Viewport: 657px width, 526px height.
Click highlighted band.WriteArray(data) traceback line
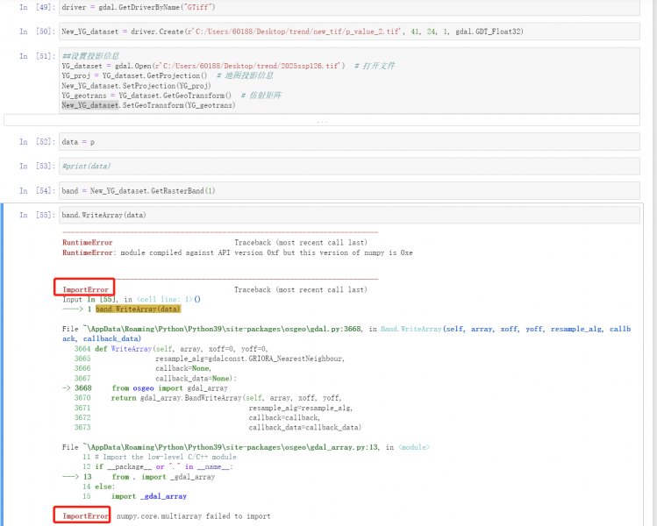pos(138,309)
